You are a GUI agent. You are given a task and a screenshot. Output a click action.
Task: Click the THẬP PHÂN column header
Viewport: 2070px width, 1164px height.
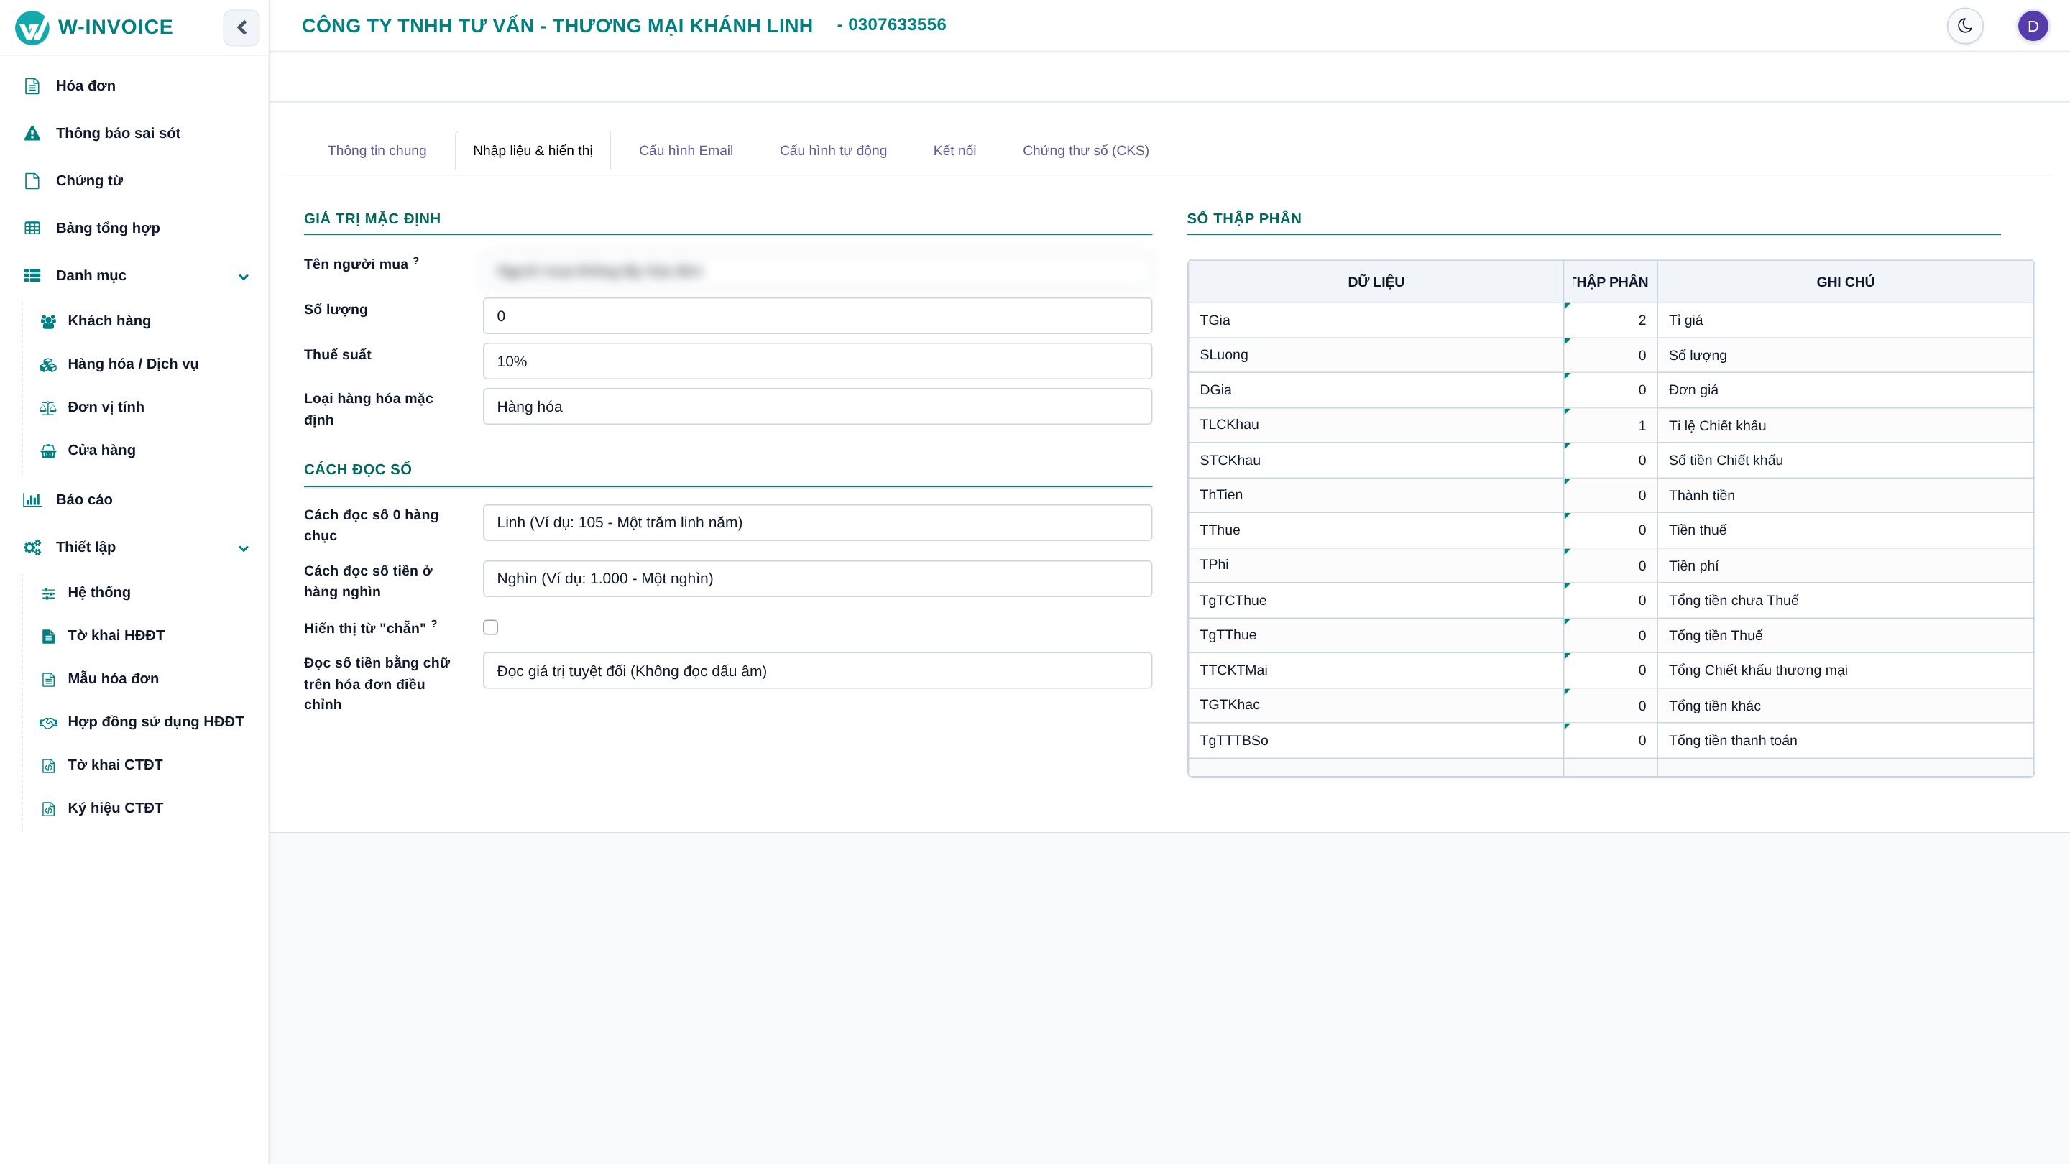1610,282
